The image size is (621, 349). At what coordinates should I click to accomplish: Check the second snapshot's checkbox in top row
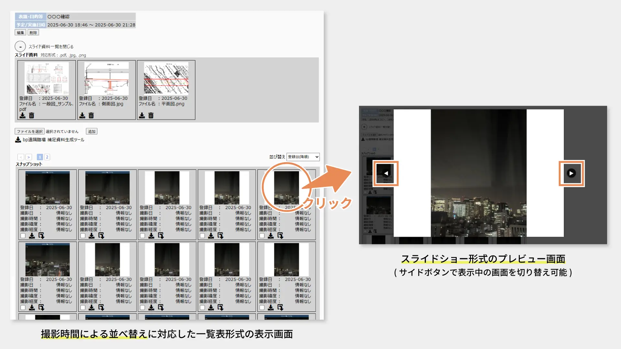tap(83, 236)
